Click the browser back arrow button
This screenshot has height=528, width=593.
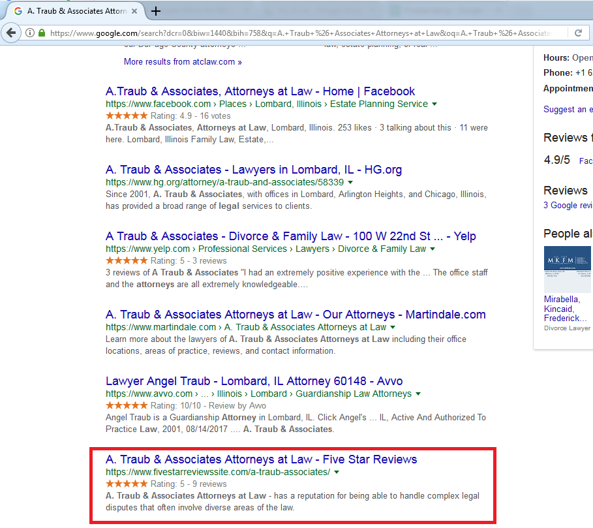tap(11, 33)
